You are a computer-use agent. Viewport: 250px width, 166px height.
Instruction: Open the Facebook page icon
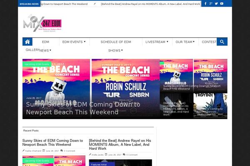click(205, 3)
